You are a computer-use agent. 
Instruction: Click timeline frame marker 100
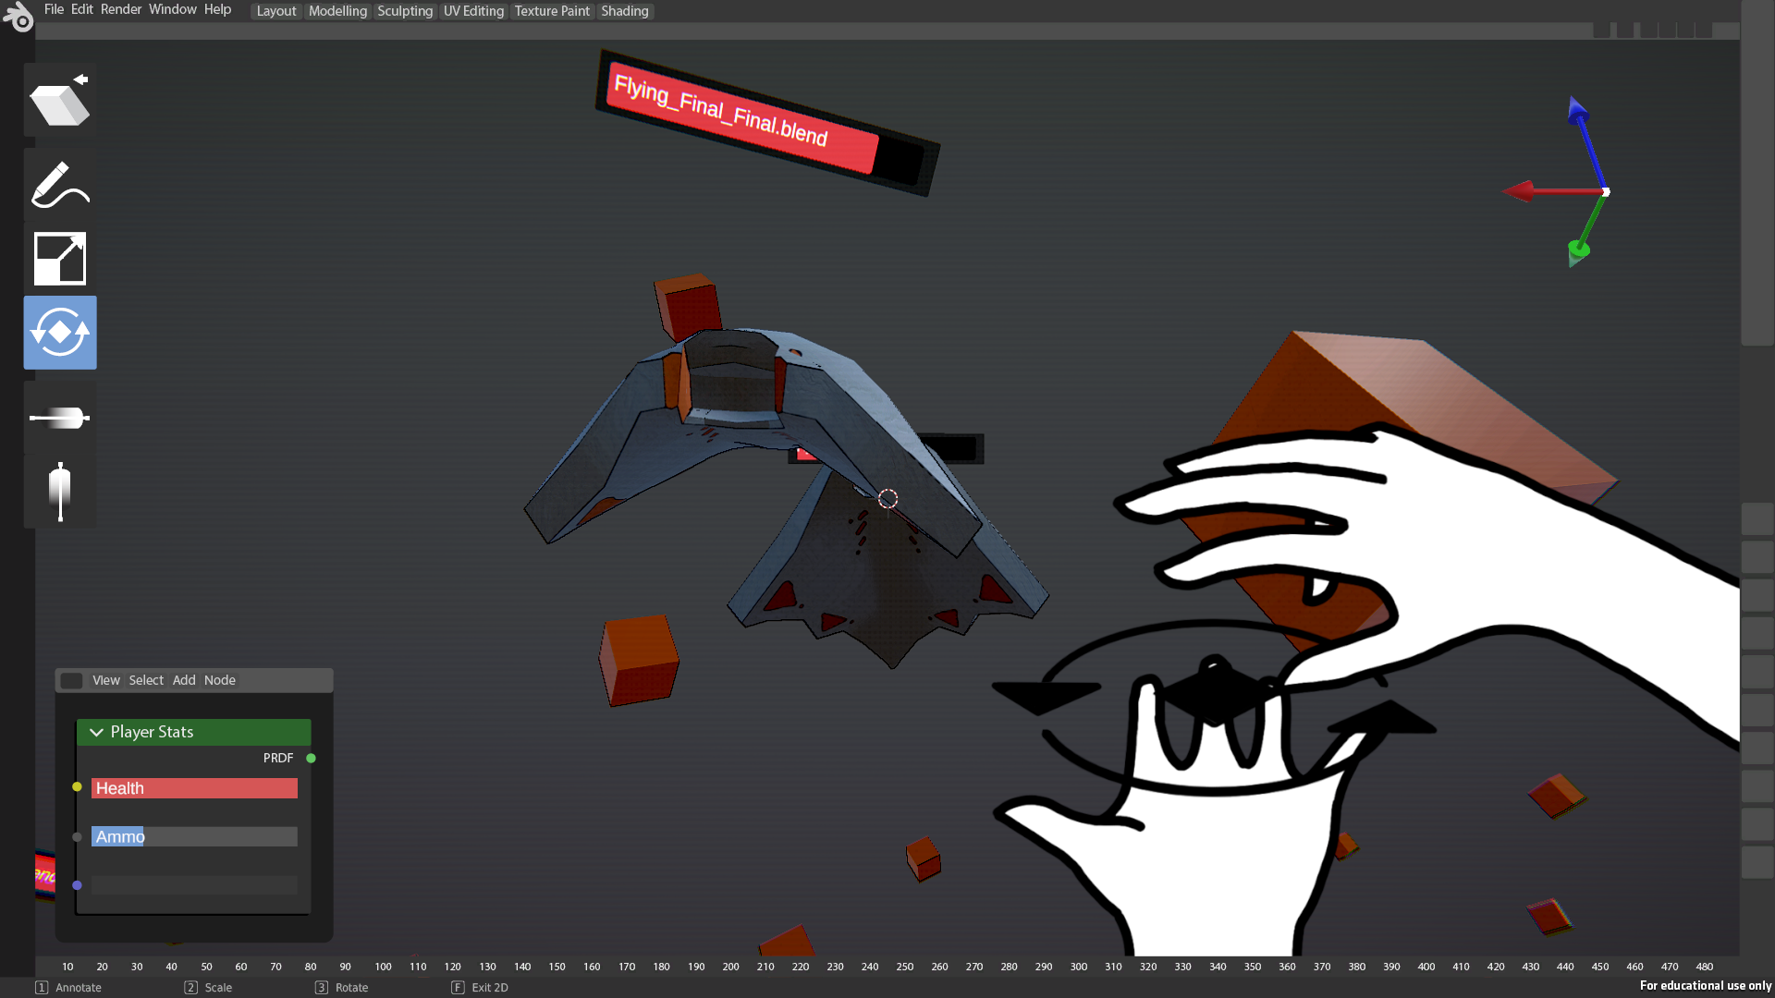coord(383,967)
